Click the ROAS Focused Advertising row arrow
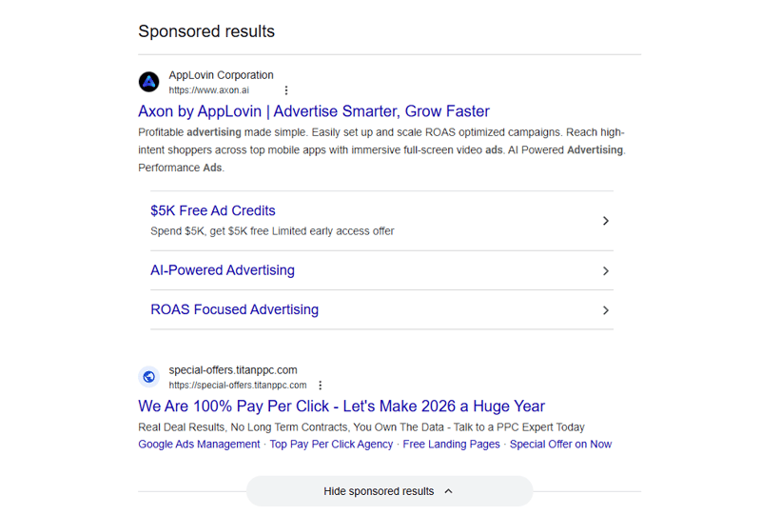This screenshot has width=761, height=515. (x=606, y=310)
